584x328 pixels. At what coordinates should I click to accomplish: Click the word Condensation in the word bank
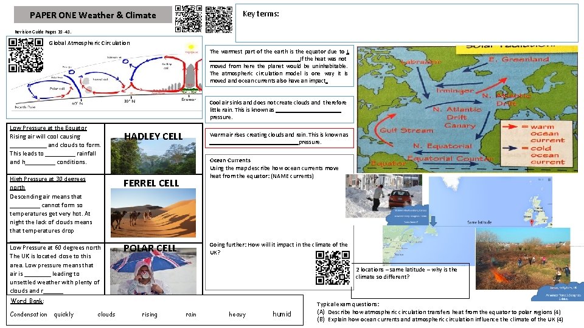(29, 315)
